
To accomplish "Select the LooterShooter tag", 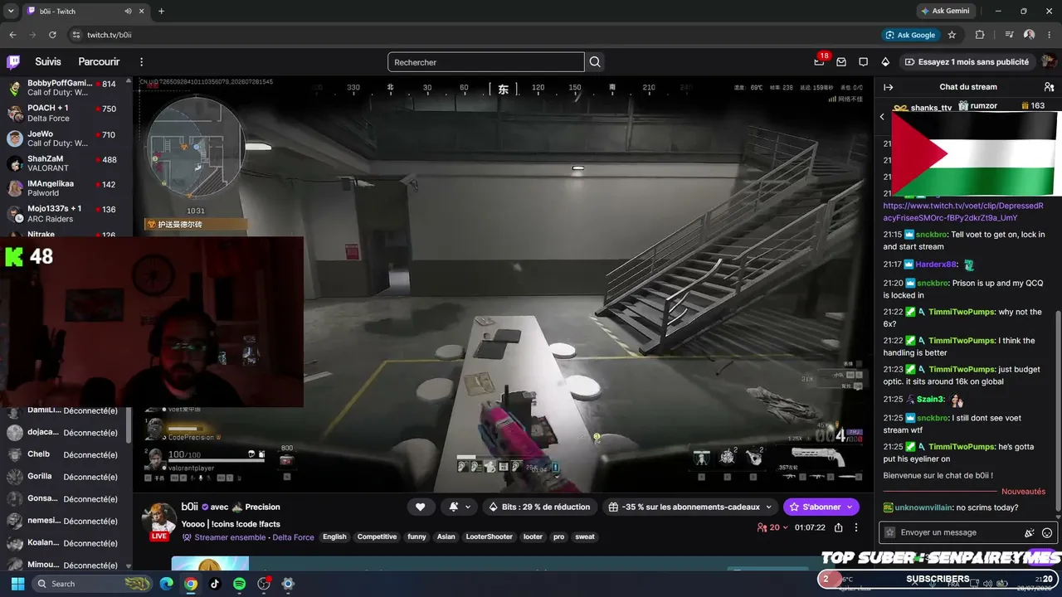I will [x=490, y=537].
